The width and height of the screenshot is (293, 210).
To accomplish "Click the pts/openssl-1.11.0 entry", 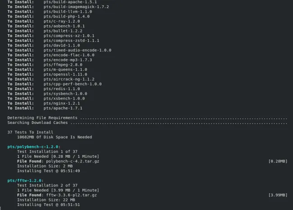I will [65, 74].
